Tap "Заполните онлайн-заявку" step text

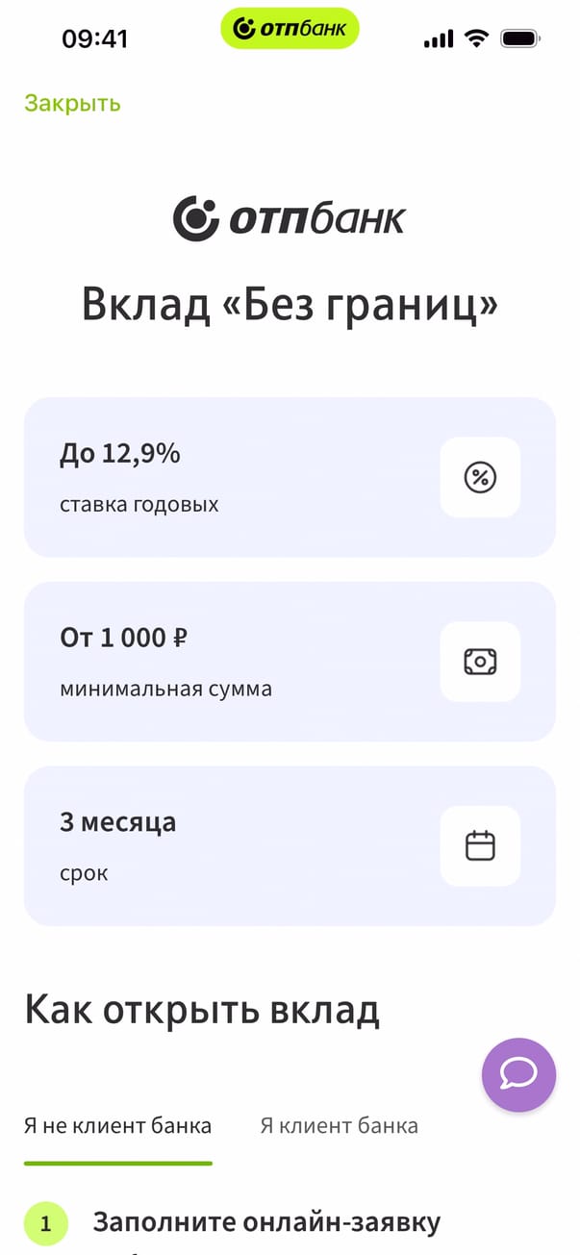266,1222
